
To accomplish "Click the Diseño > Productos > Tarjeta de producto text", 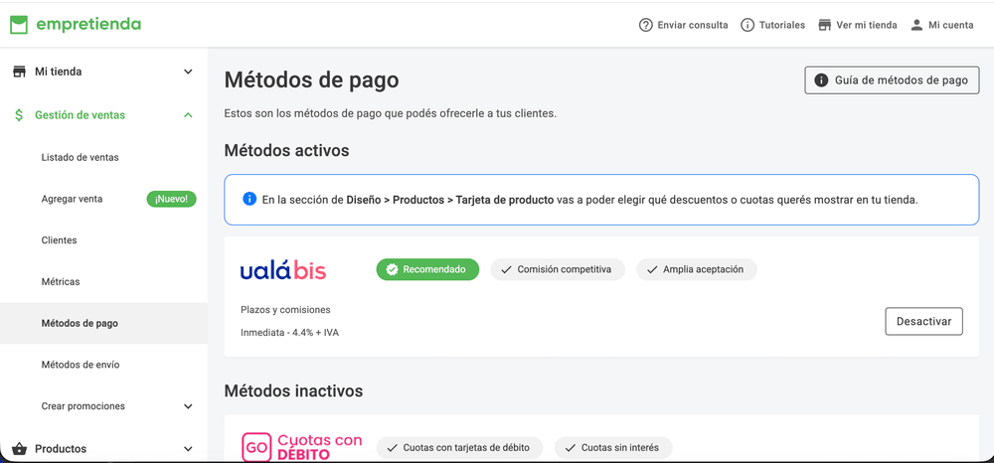I will click(450, 200).
